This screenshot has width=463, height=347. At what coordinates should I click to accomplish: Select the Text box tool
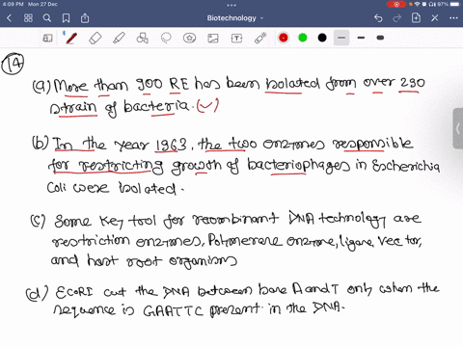tap(236, 39)
